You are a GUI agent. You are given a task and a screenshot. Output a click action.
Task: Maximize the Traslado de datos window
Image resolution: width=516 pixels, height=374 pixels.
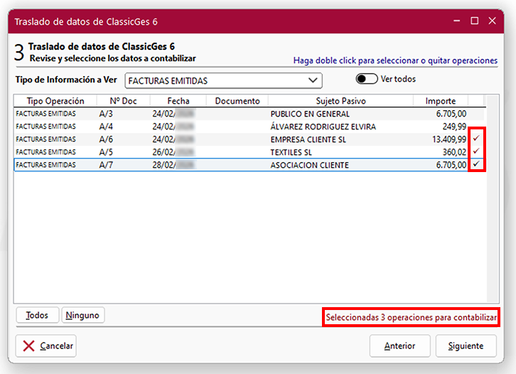coord(475,21)
